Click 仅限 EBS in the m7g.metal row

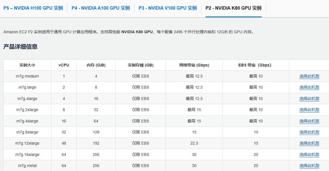click(x=141, y=166)
